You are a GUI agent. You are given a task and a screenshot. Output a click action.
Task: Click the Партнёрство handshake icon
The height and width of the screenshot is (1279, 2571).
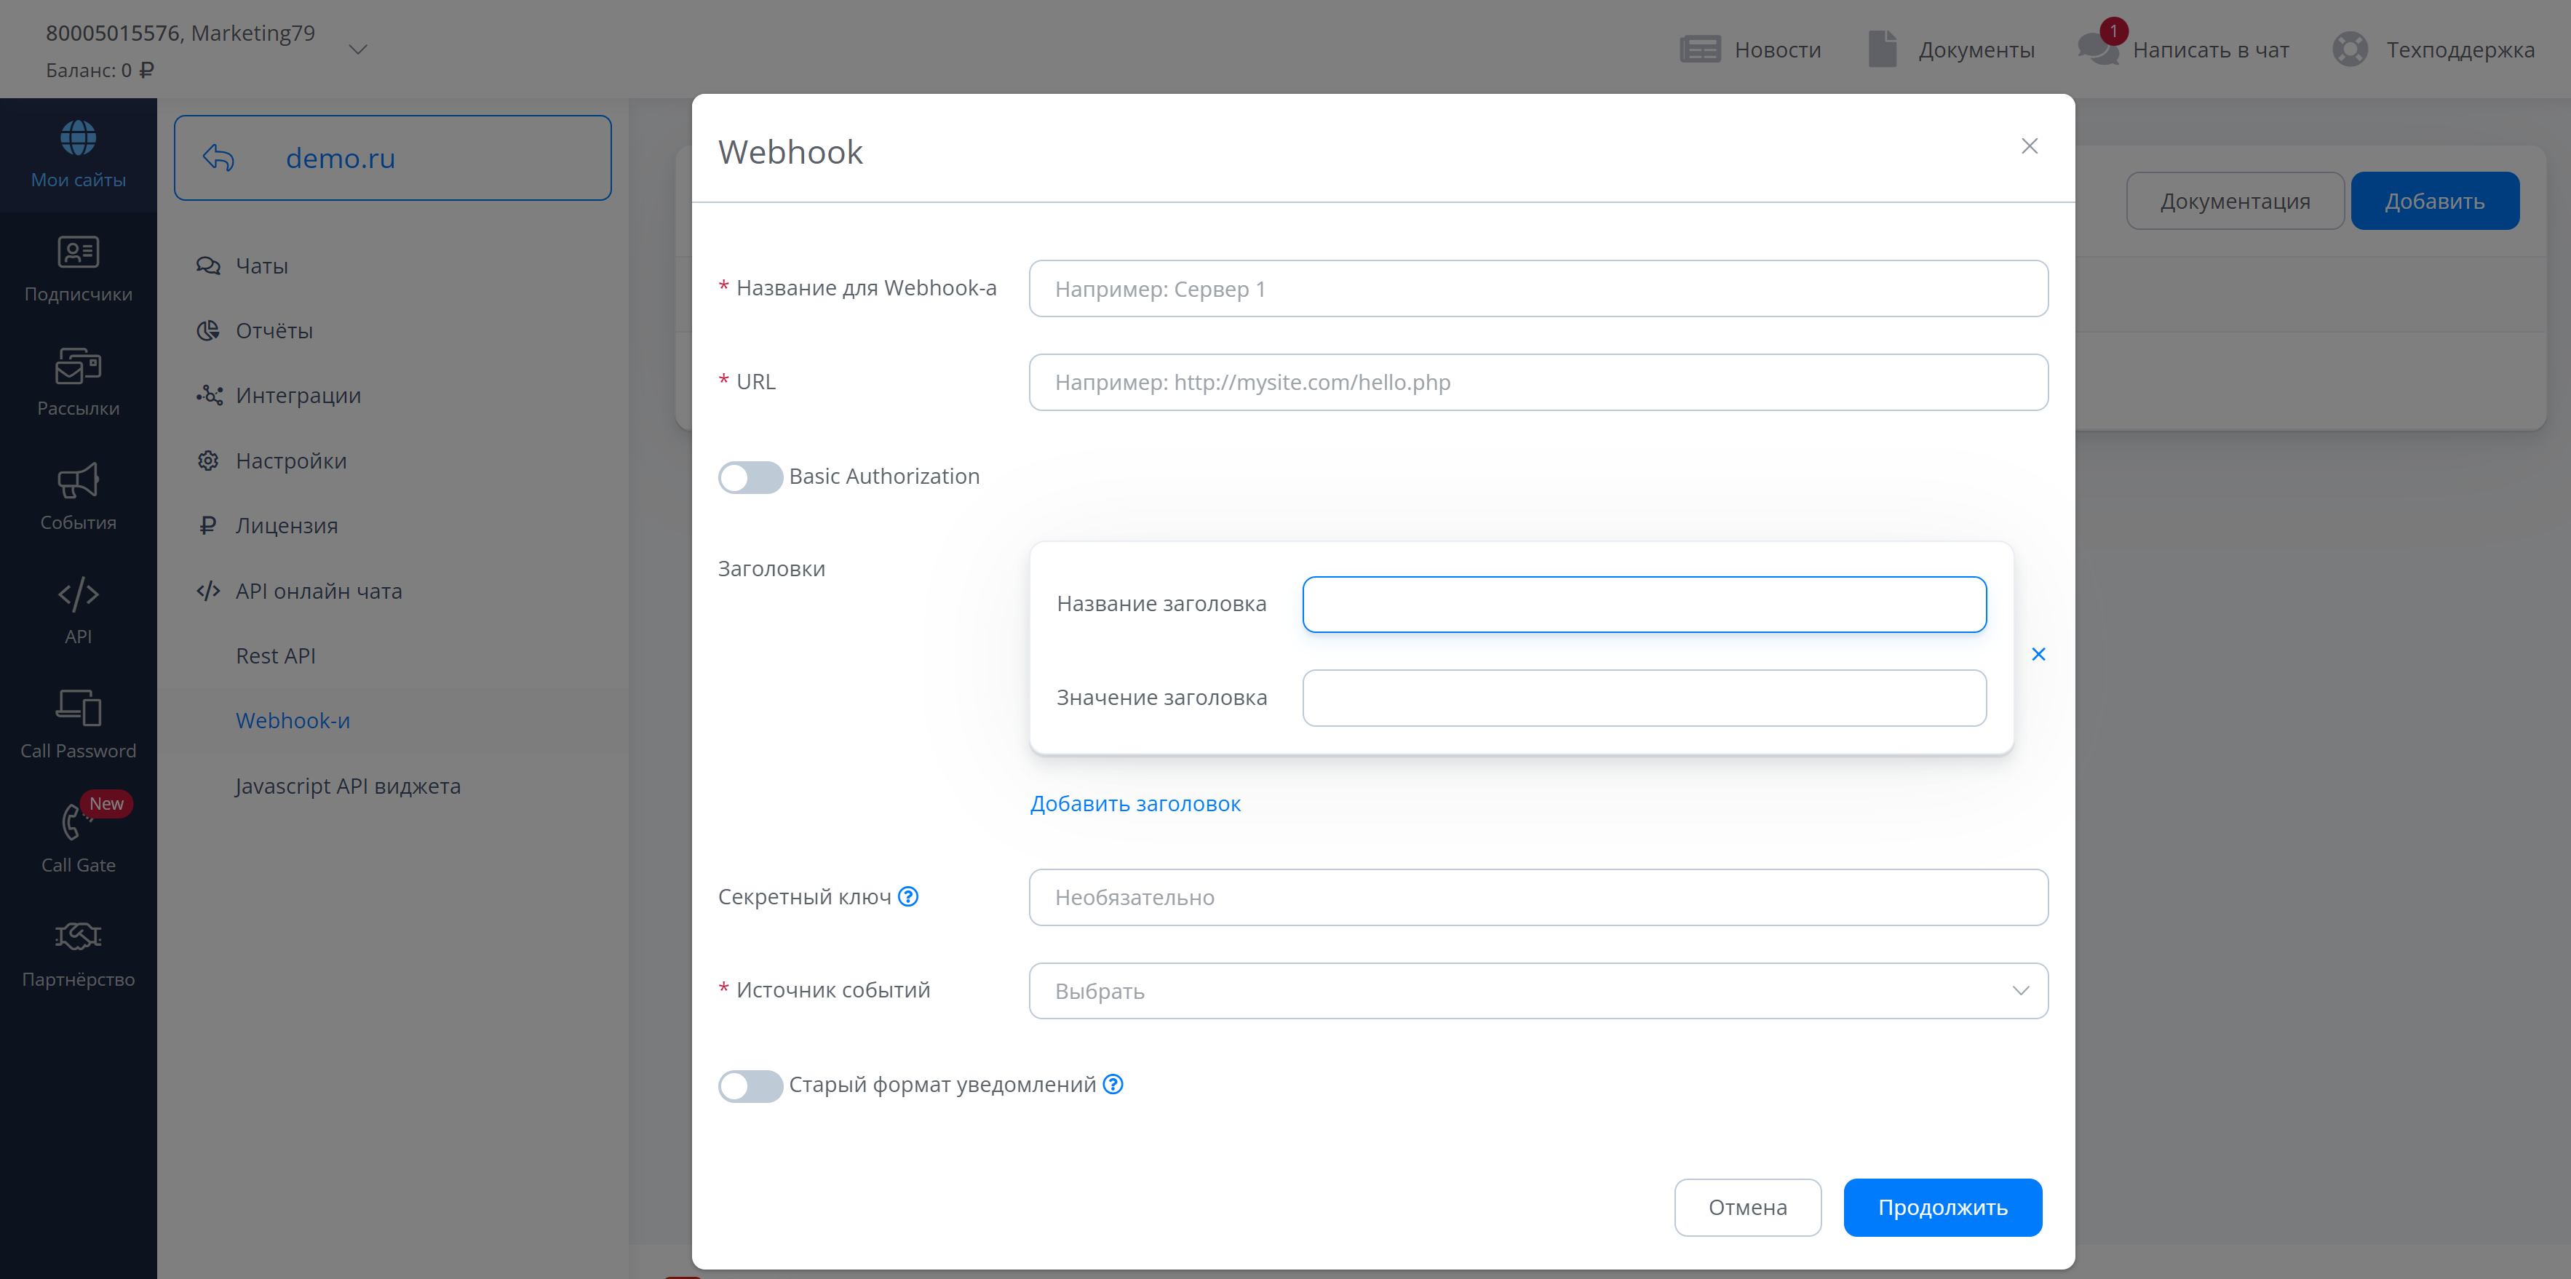[x=78, y=937]
